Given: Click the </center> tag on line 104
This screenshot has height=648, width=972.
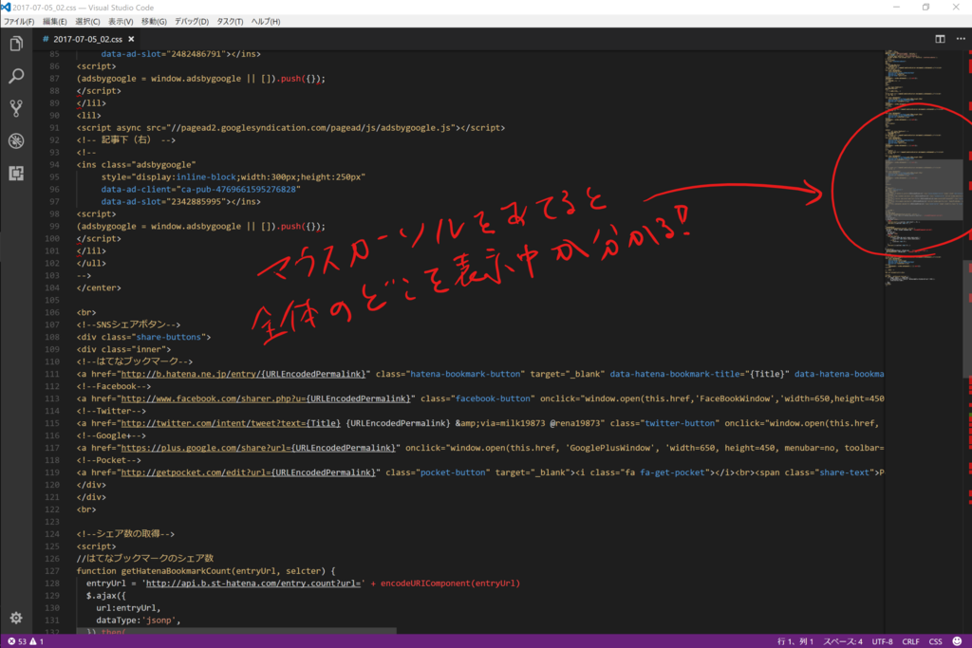Looking at the screenshot, I should pyautogui.click(x=99, y=288).
